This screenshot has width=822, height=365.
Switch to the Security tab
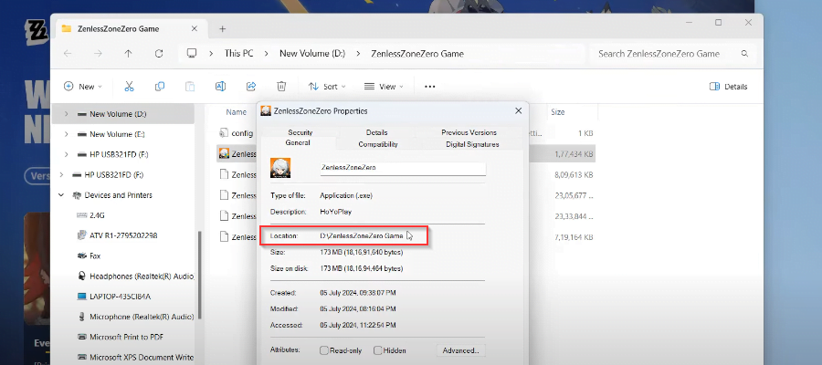point(300,132)
